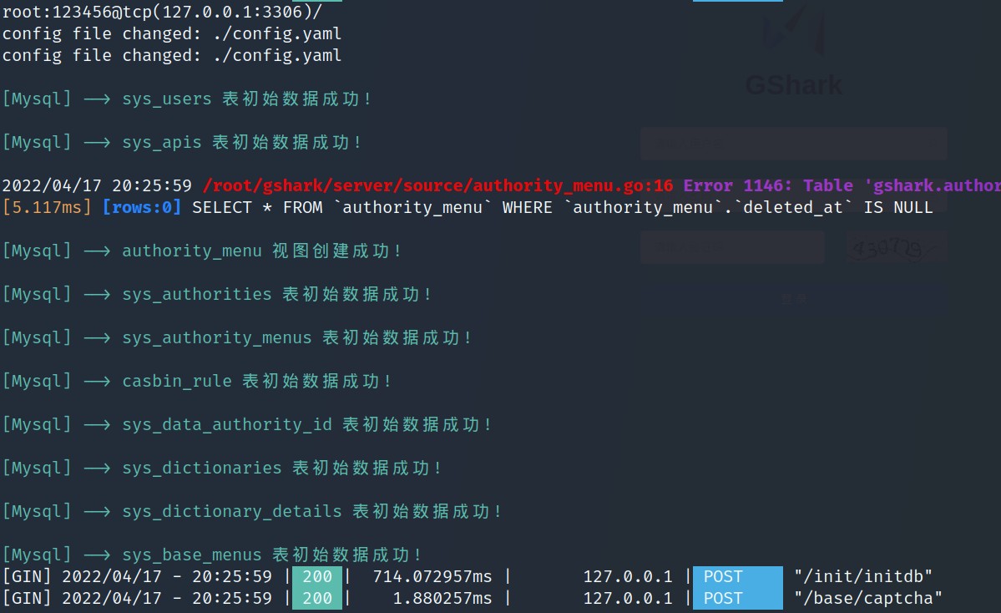Click the sys_users 表初始数据成功 log line
Image resolution: width=1001 pixels, height=613 pixels.
pyautogui.click(x=187, y=99)
